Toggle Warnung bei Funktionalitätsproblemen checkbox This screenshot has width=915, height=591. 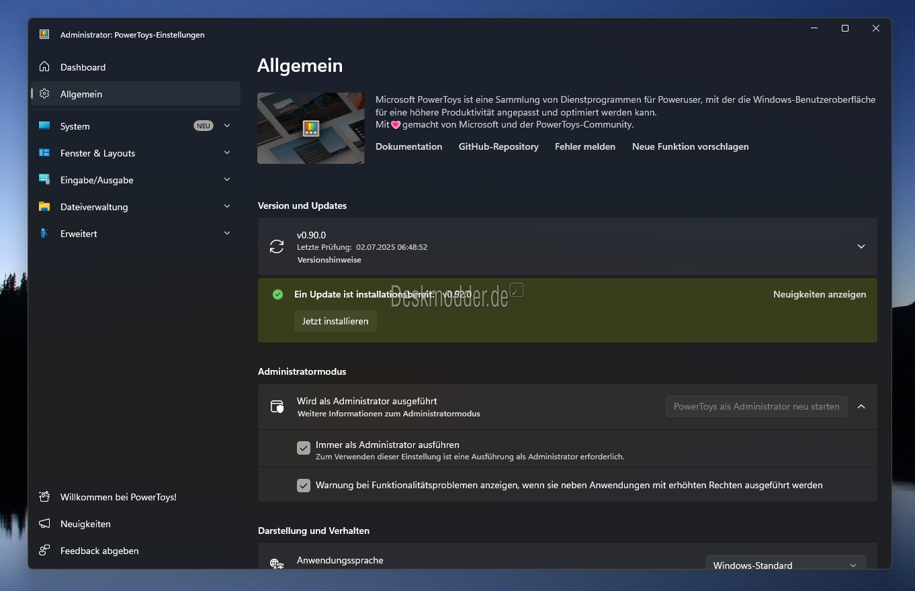click(x=304, y=485)
